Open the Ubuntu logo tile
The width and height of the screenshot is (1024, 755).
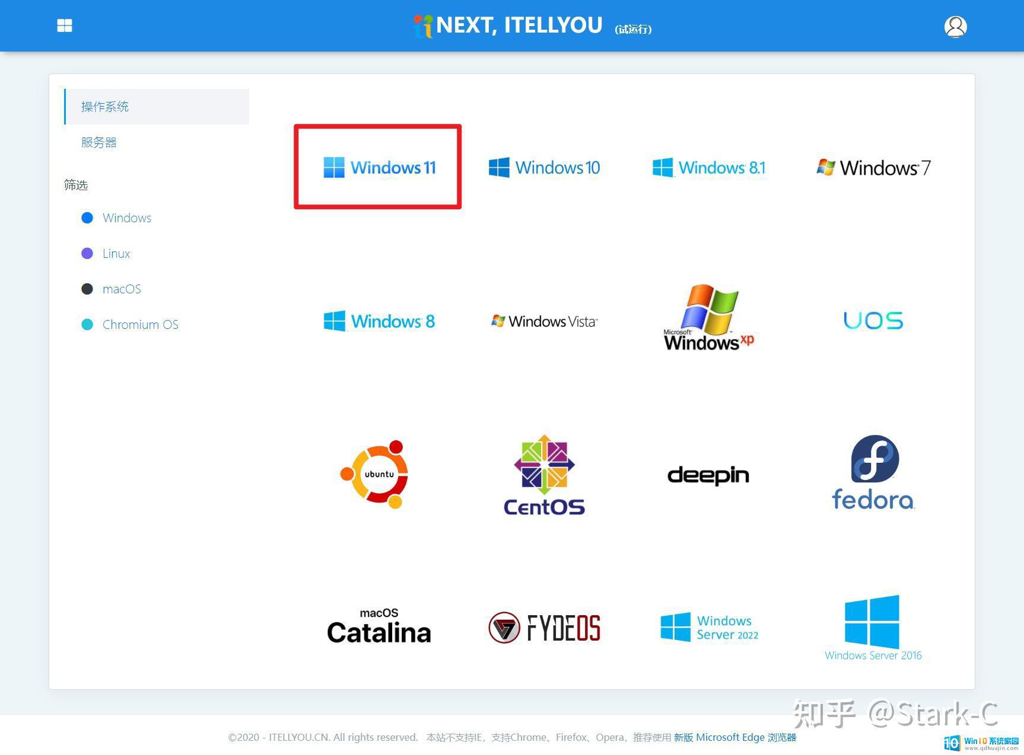pos(375,474)
